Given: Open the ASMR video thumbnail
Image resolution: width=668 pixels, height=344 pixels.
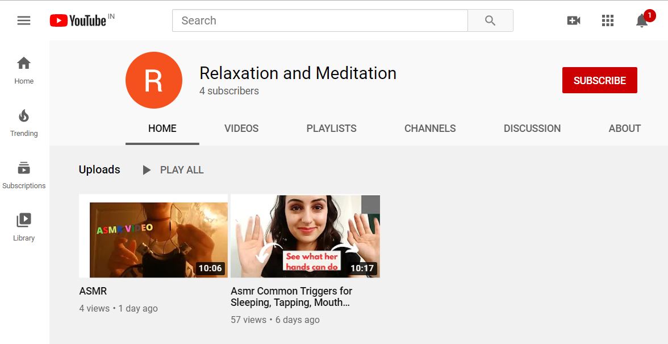Looking at the screenshot, I should [153, 236].
